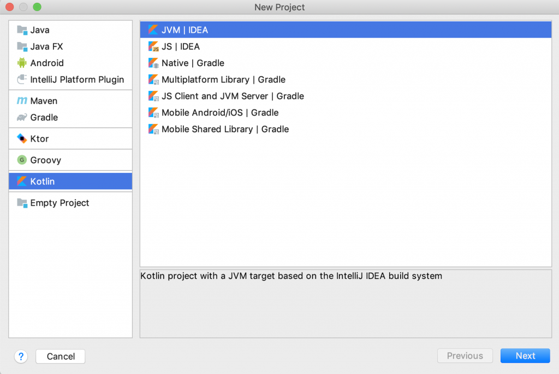The height and width of the screenshot is (374, 559).
Task: Select Mobile Android/iOS | Gradle template
Action: [x=220, y=113]
